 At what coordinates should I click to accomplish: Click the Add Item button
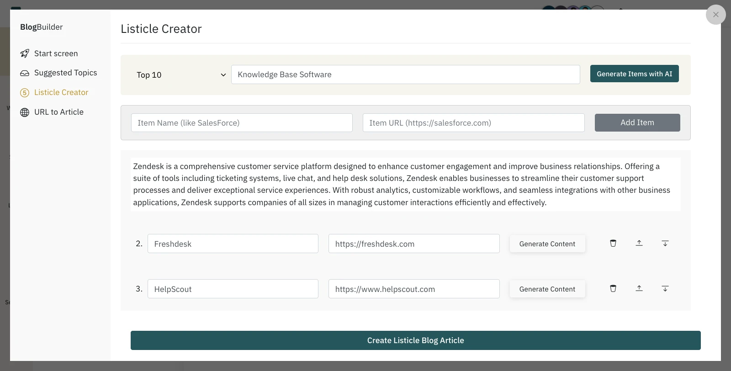(637, 122)
